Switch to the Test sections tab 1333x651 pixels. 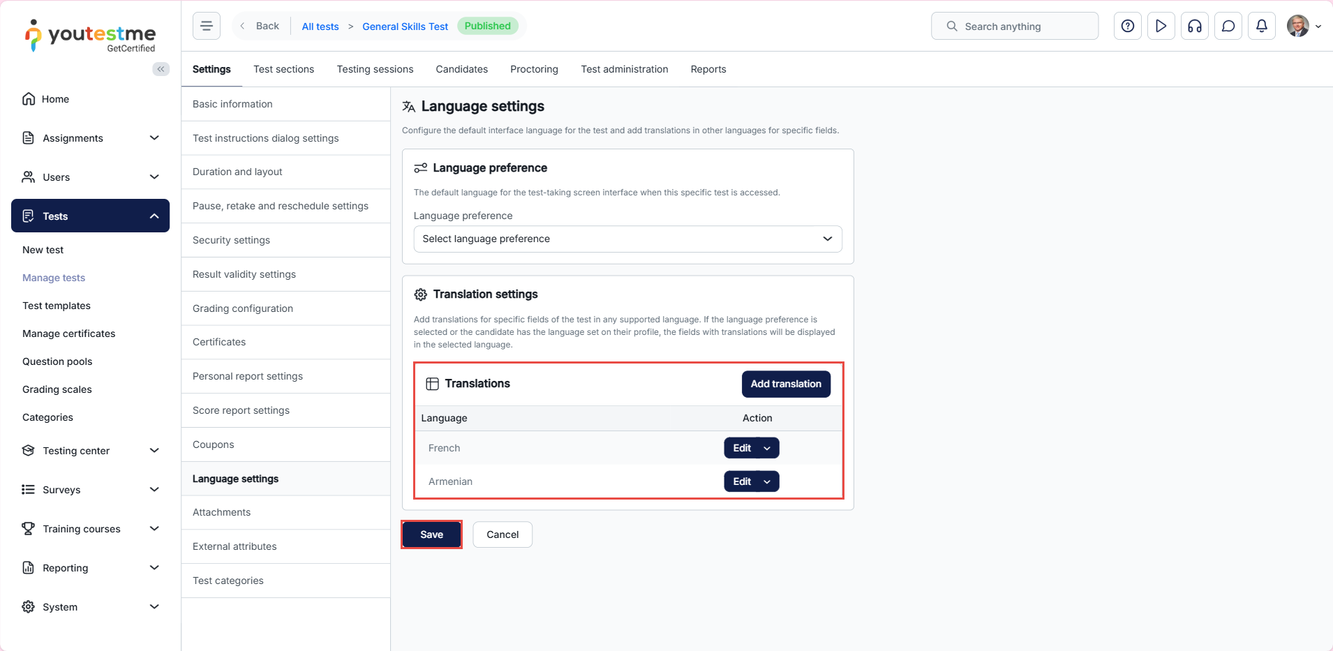coord(283,69)
